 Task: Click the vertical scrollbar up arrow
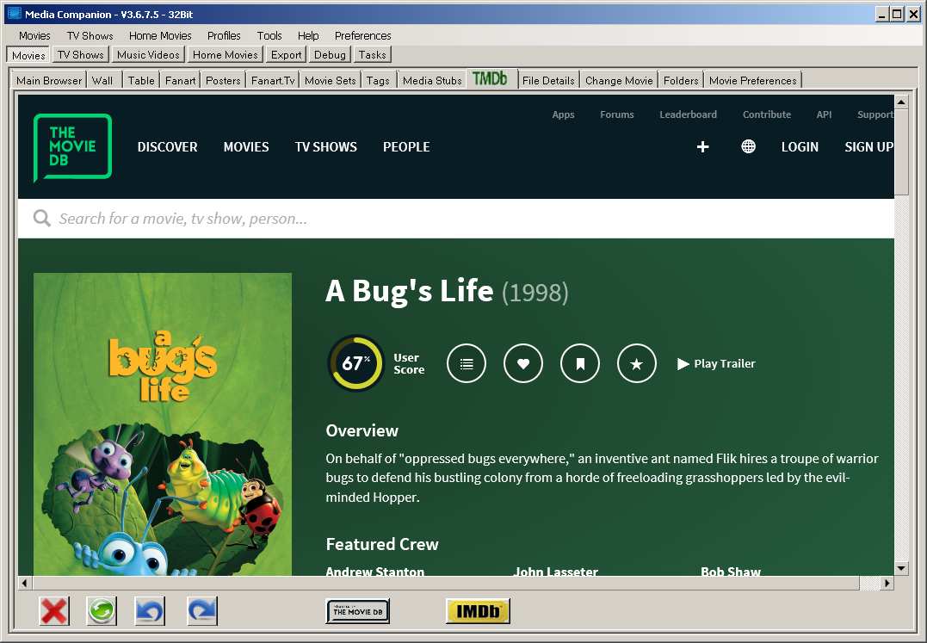pyautogui.click(x=901, y=102)
